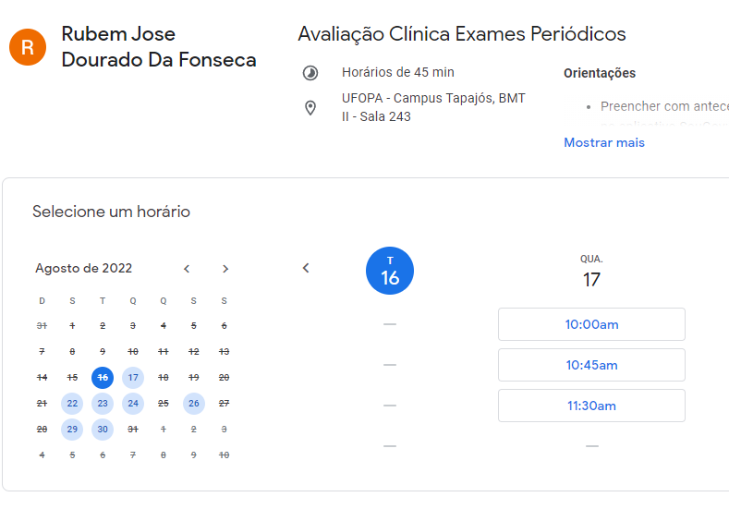
Task: Select the highlighted Tuesday 16 day header
Action: pos(390,272)
